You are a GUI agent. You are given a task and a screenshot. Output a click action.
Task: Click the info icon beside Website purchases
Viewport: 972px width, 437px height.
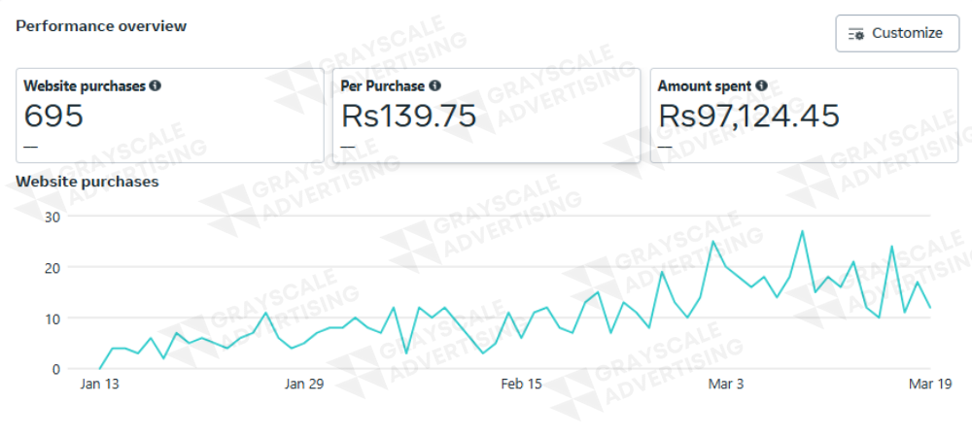coord(156,85)
